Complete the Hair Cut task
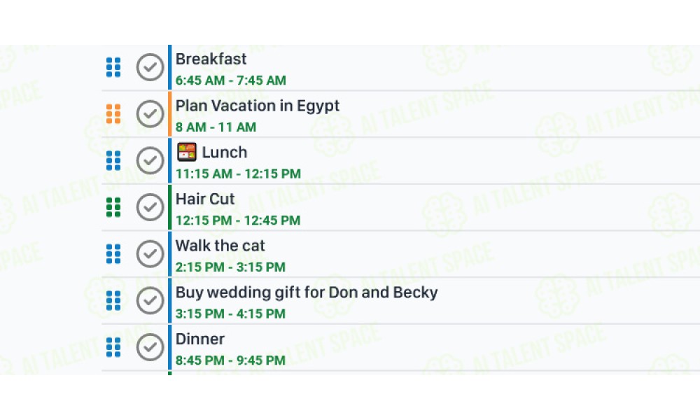 150,207
